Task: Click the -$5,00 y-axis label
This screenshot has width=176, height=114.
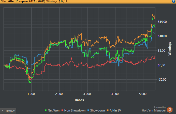Action: [162, 80]
